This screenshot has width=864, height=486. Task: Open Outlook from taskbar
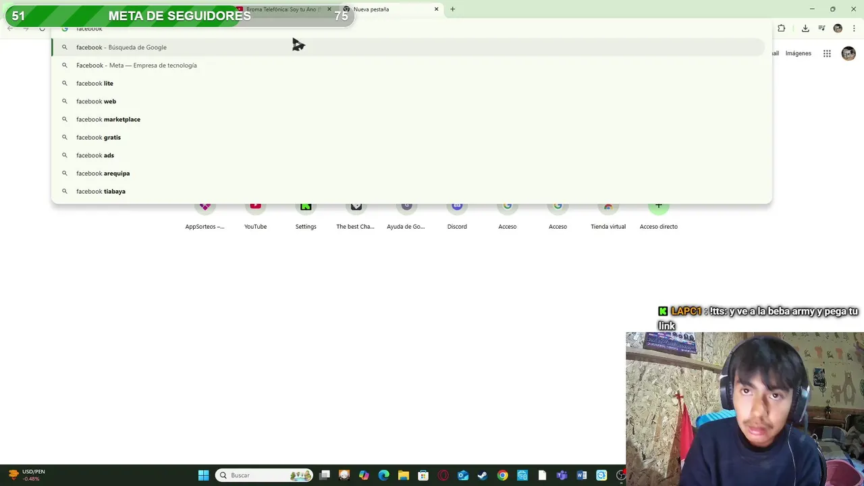[462, 475]
